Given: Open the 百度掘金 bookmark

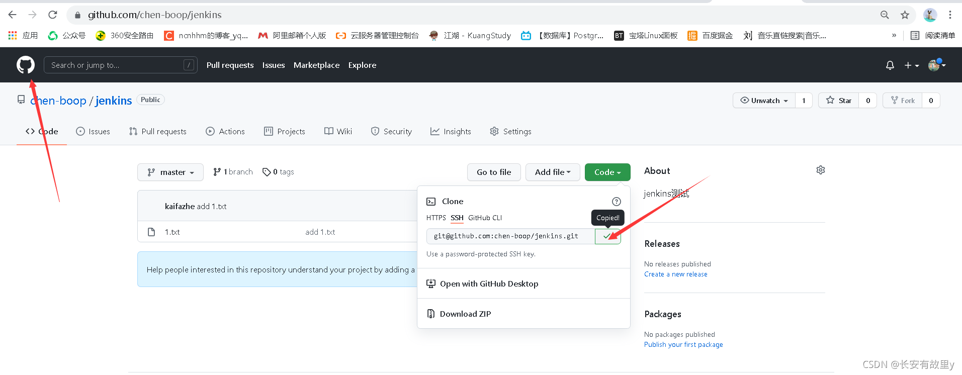Looking at the screenshot, I should 710,35.
